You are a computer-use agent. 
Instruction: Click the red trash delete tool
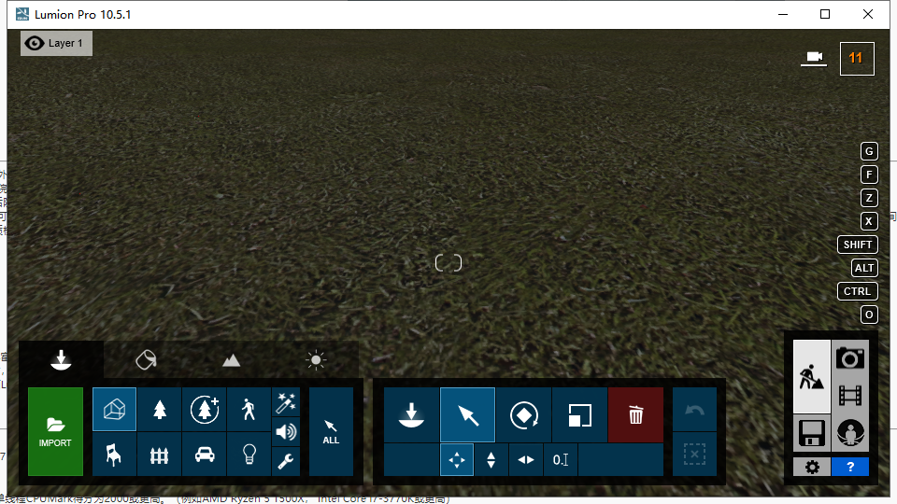(x=635, y=414)
